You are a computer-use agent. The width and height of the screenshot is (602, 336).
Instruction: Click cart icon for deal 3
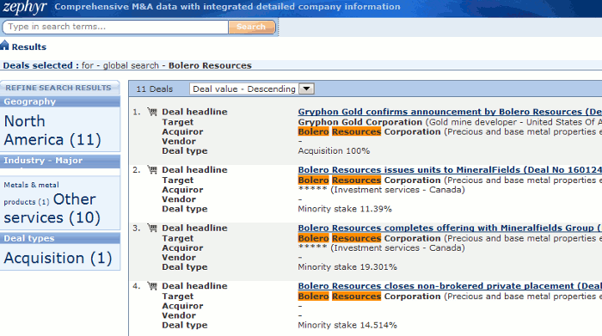coord(152,228)
